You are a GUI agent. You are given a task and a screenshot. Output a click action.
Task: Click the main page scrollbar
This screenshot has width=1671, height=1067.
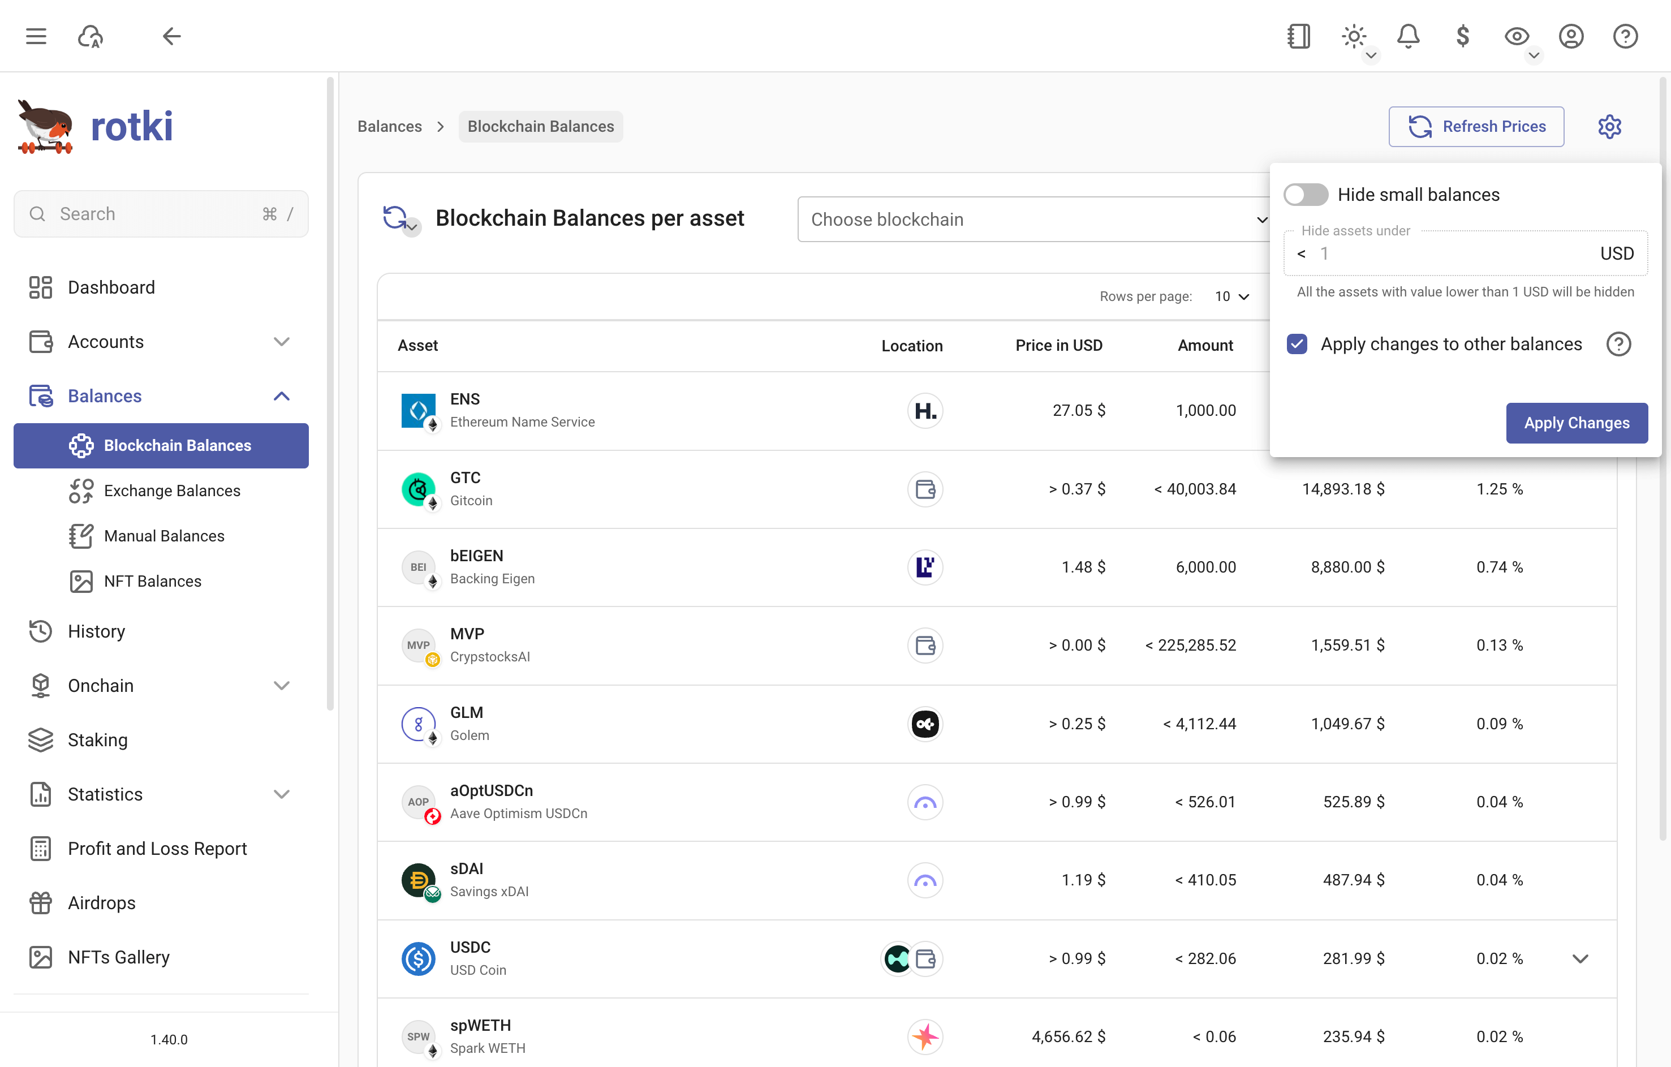tap(1664, 458)
